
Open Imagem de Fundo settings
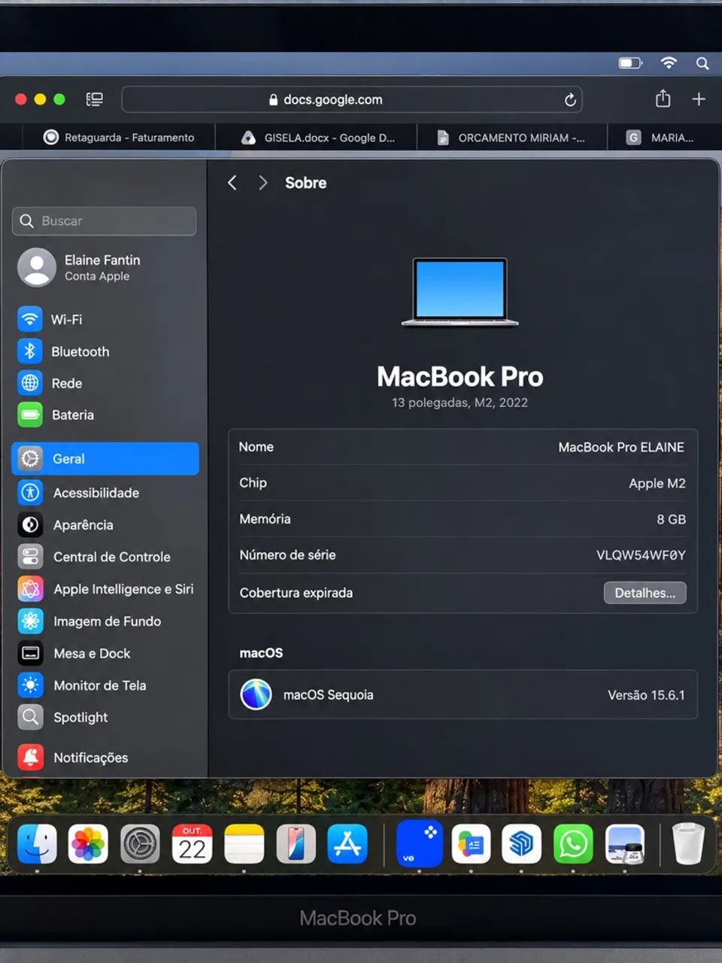click(x=90, y=621)
